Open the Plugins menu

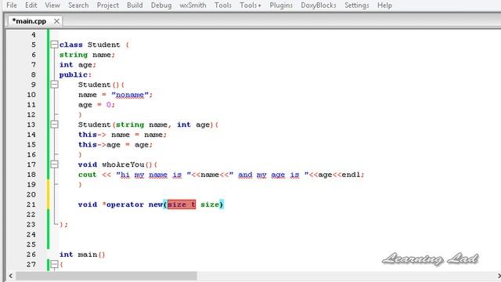click(x=281, y=5)
